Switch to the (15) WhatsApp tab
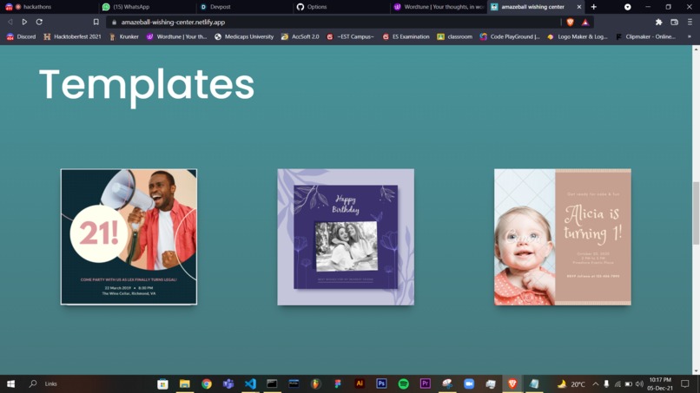The height and width of the screenshot is (393, 700). tap(147, 7)
